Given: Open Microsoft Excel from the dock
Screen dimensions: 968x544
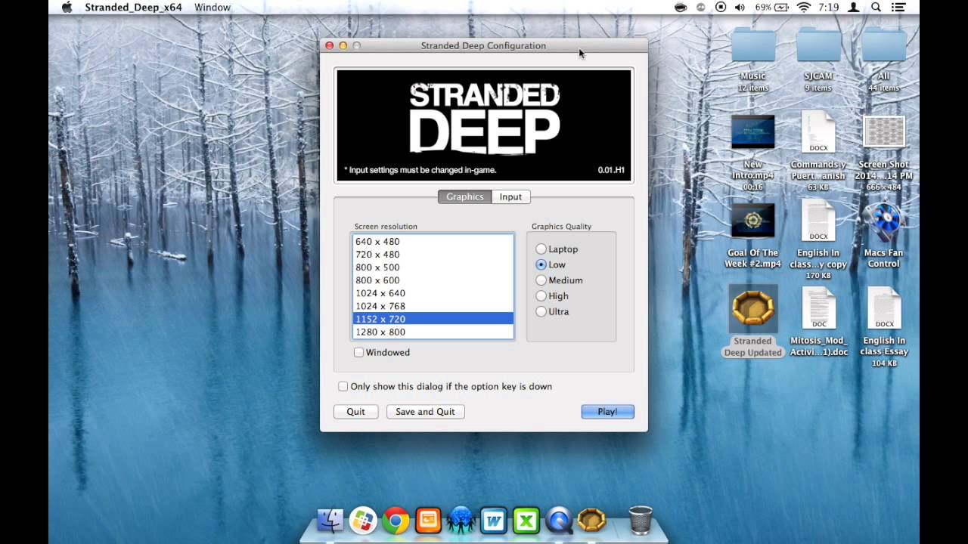Looking at the screenshot, I should pos(526,520).
